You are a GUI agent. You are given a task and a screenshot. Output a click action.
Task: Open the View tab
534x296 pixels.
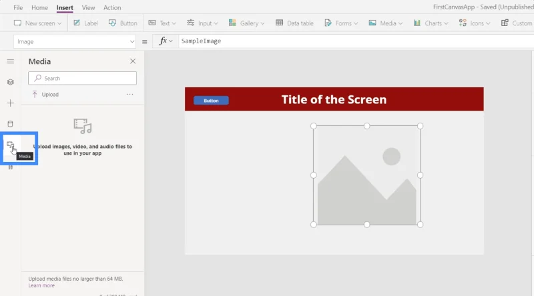(88, 7)
